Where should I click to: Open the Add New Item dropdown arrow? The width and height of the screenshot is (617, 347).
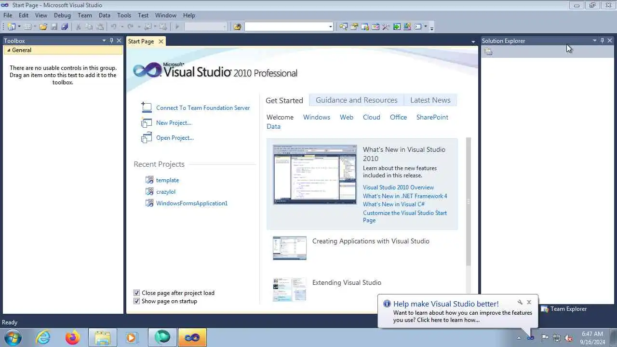pos(35,27)
